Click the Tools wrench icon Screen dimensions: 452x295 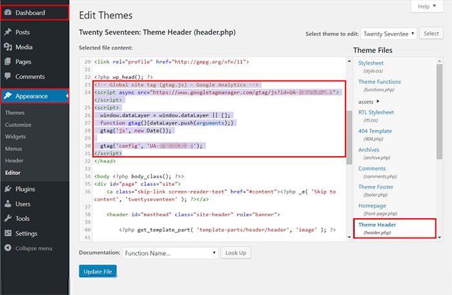[x=8, y=218]
